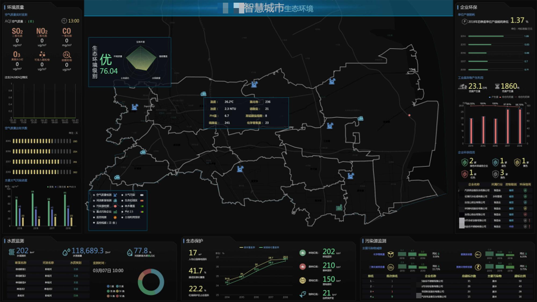Click the 202 forest area icon
Screen dimensions: 537x302
click(303, 253)
